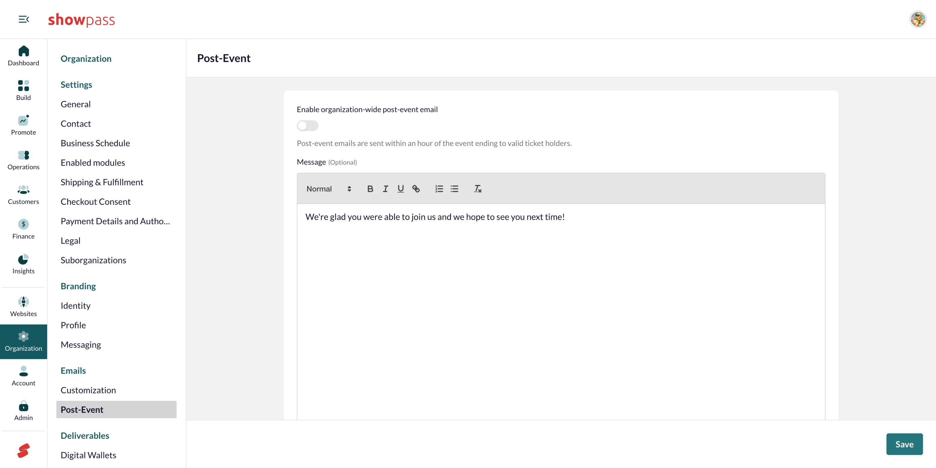Open the Dashboard section
The height and width of the screenshot is (468, 936).
pos(24,56)
